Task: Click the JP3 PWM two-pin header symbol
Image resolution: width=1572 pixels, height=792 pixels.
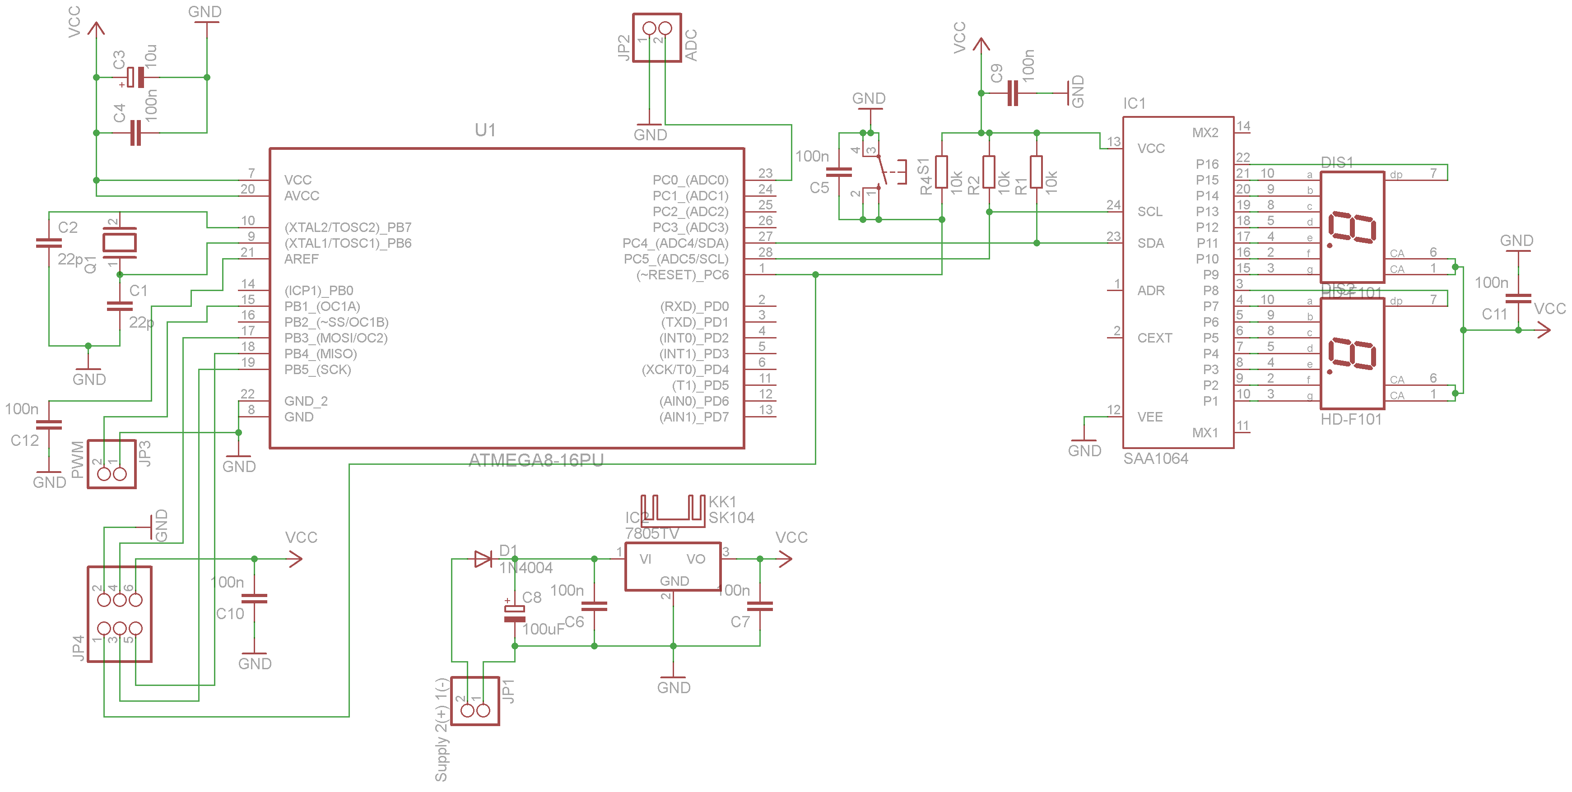Action: pos(112,464)
